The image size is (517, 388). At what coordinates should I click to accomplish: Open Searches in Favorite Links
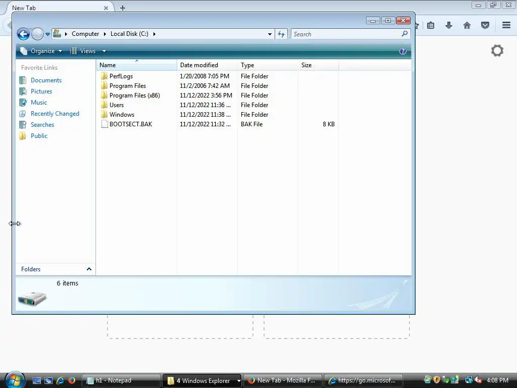(42, 125)
